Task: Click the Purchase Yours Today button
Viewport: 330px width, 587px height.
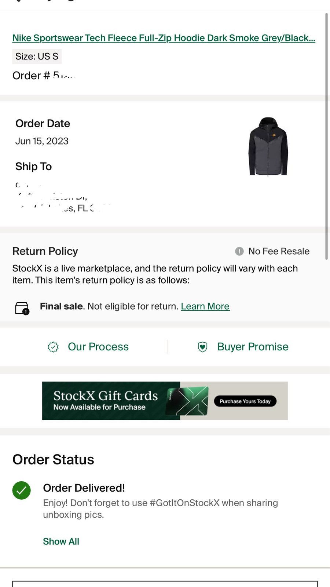Action: (245, 401)
